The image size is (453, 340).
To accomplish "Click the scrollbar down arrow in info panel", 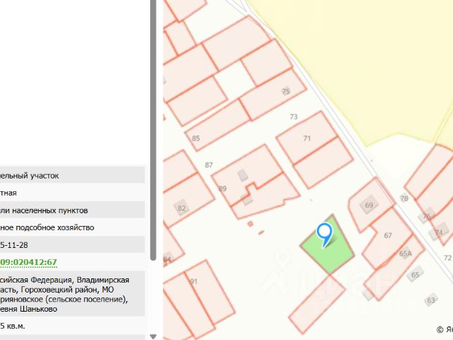I will 153,337.
